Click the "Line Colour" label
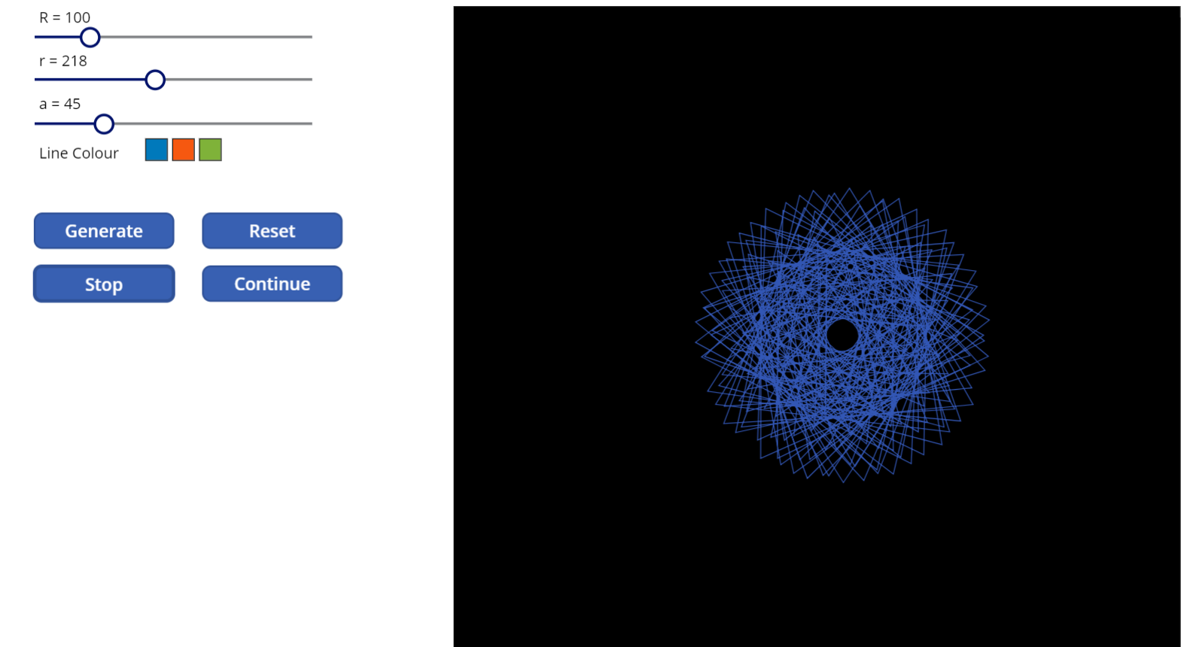This screenshot has height=647, width=1181. point(79,153)
